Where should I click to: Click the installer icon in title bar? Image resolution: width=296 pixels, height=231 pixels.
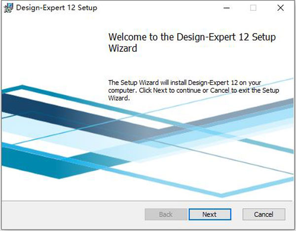click(x=8, y=8)
